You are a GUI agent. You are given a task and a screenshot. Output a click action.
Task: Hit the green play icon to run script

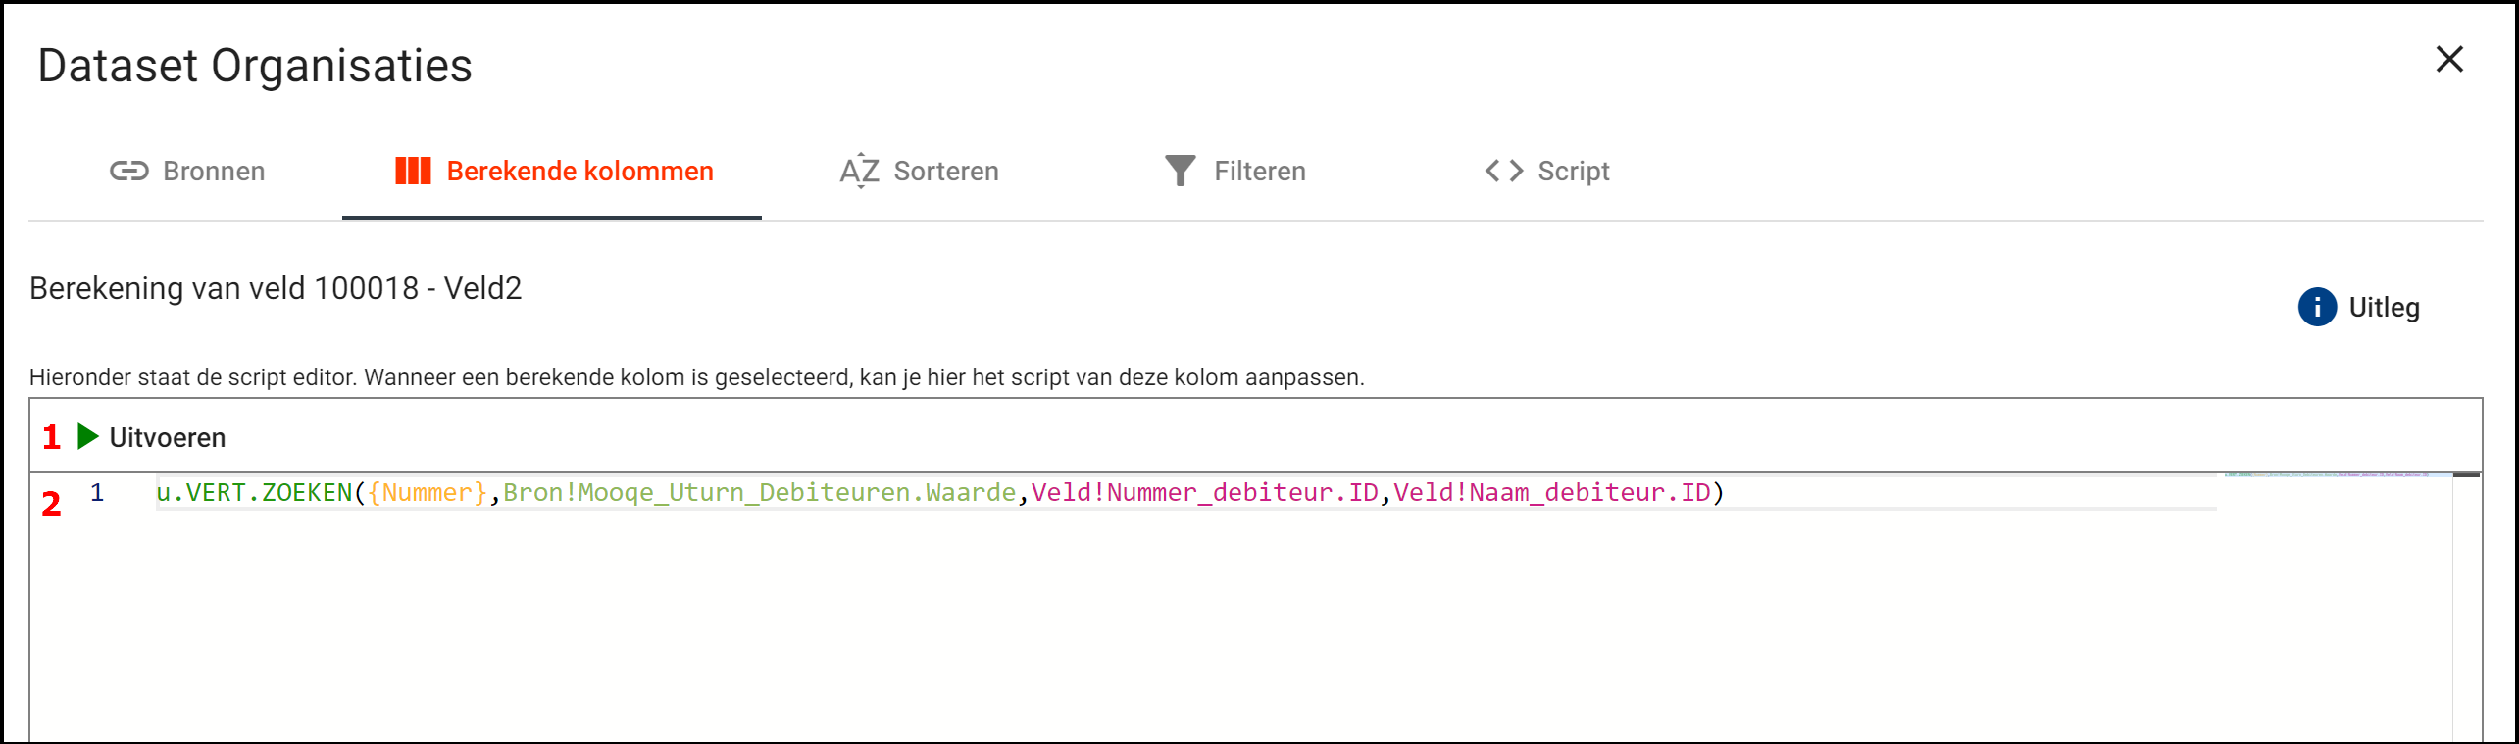pos(87,437)
